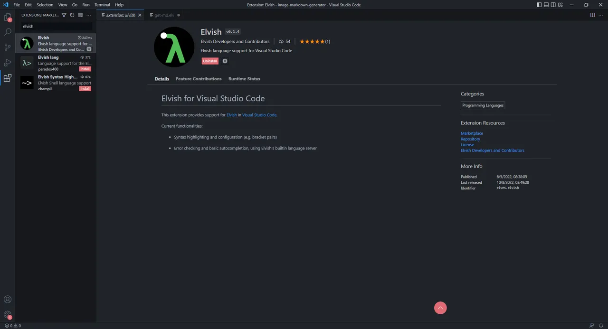Install the Elvish lang extension
This screenshot has height=329, width=608.
[85, 69]
